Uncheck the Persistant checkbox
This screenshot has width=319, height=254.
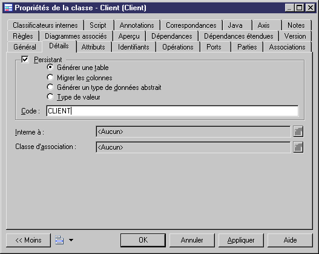click(x=25, y=60)
